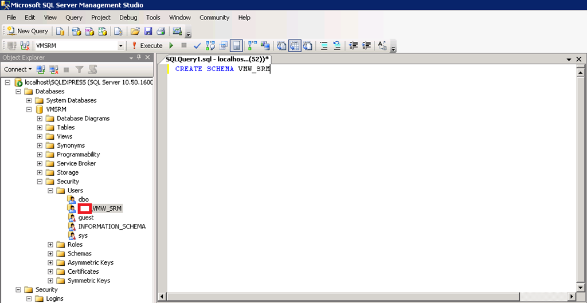Open the Tools menu
Viewport: 587px width, 303px height.
pyautogui.click(x=153, y=18)
